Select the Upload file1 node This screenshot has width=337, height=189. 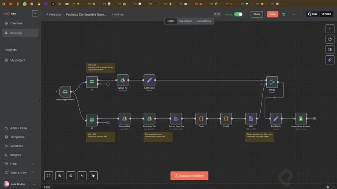(124, 119)
